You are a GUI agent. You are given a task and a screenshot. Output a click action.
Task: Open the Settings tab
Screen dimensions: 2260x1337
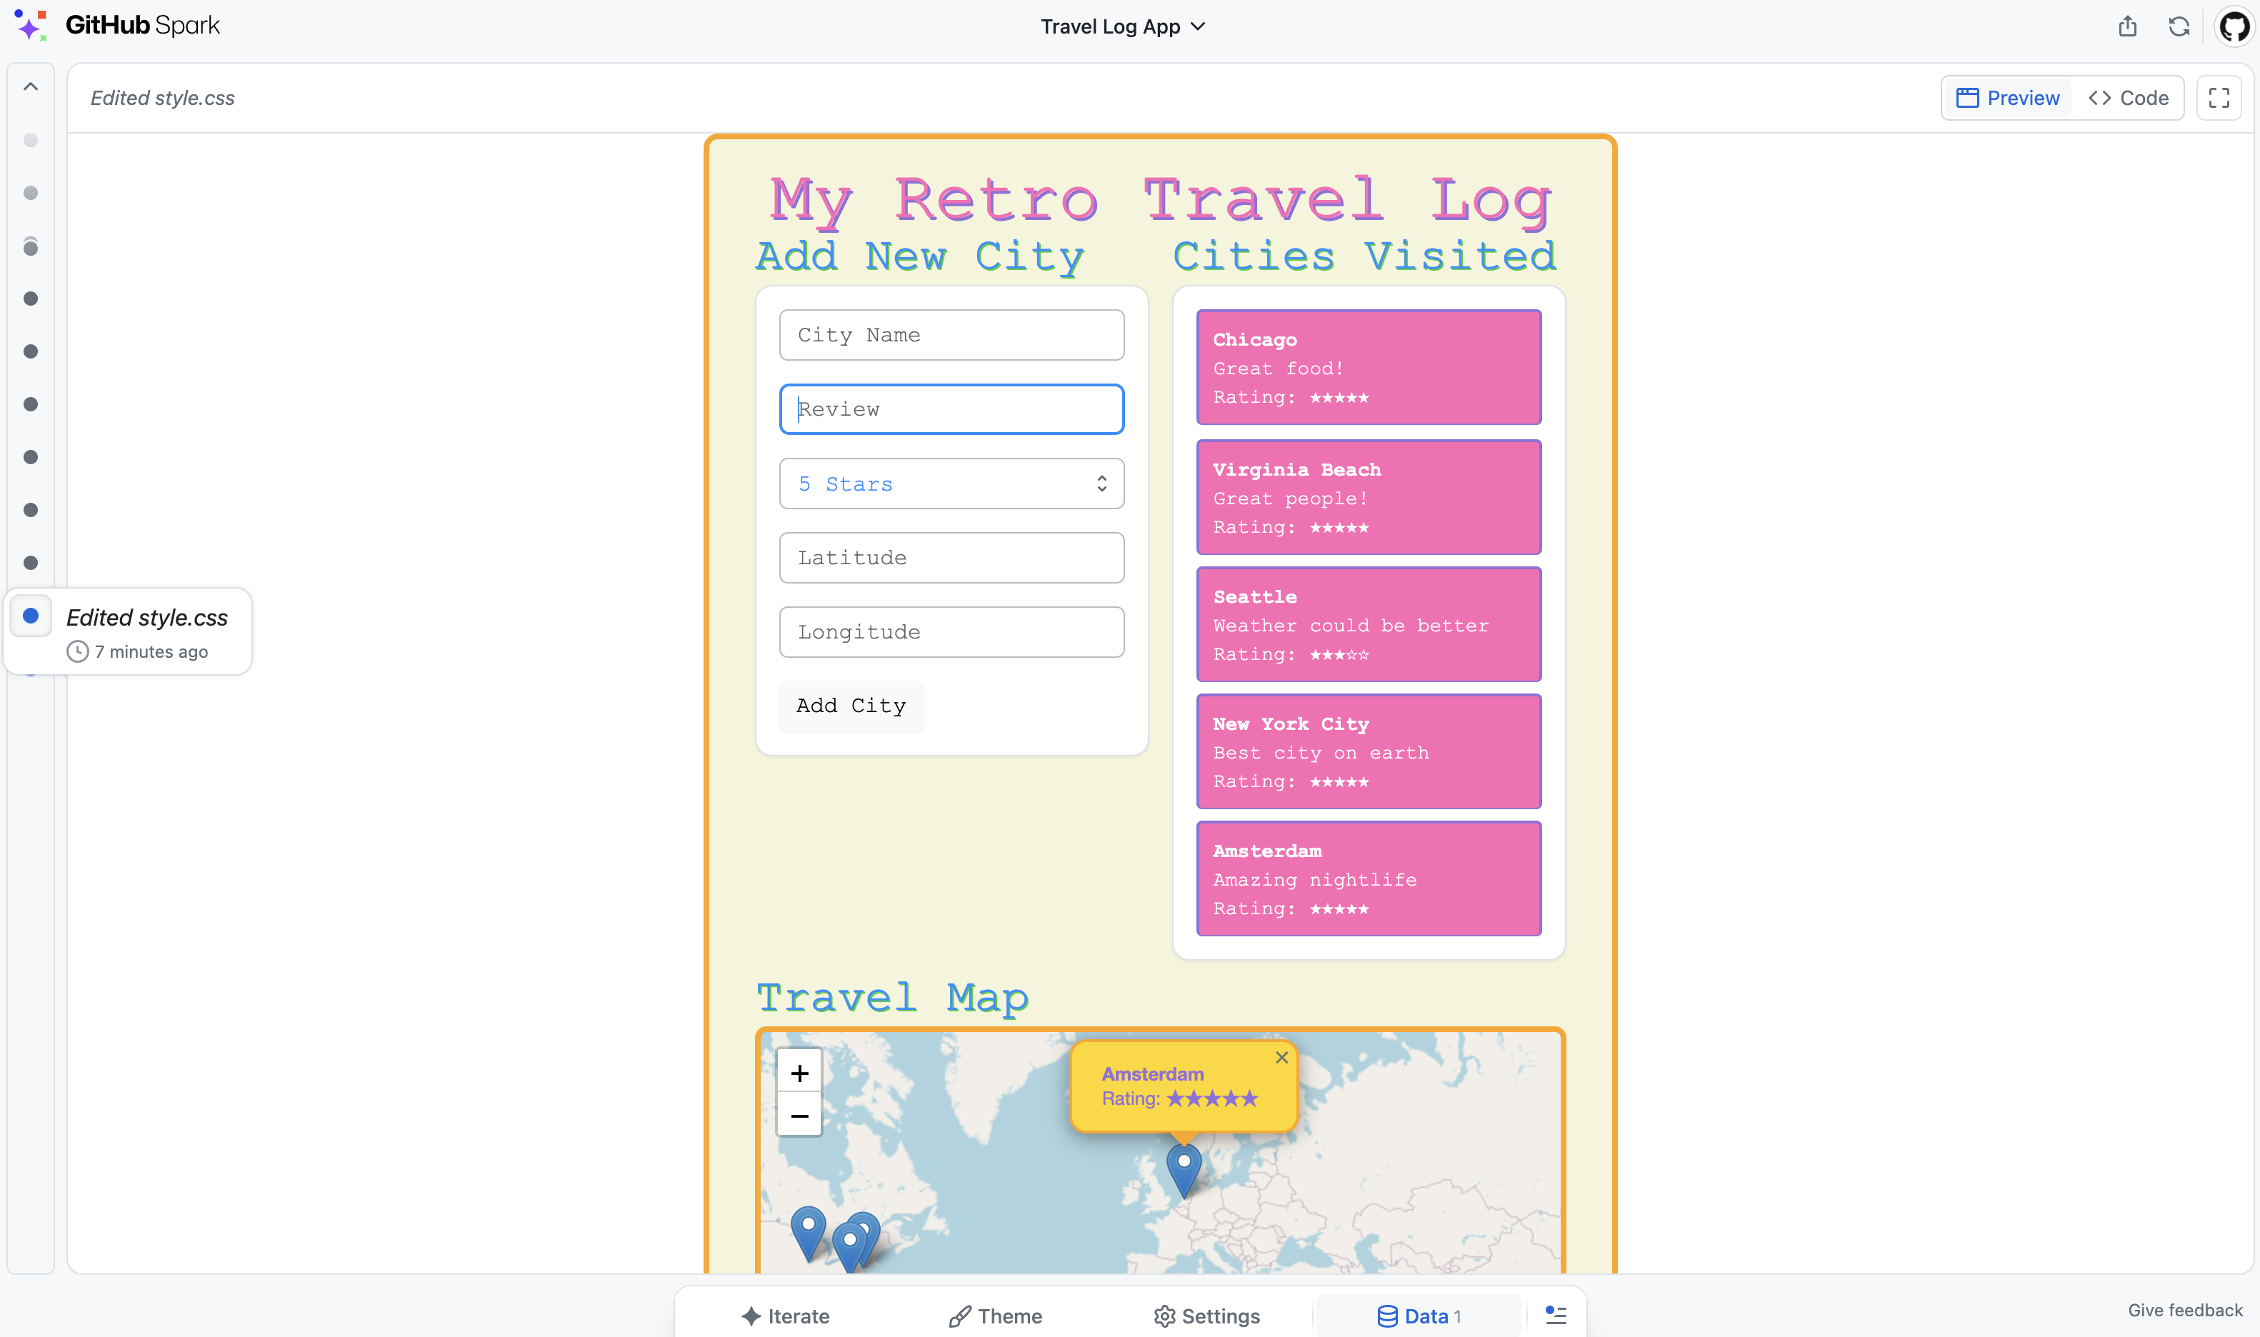(1207, 1316)
